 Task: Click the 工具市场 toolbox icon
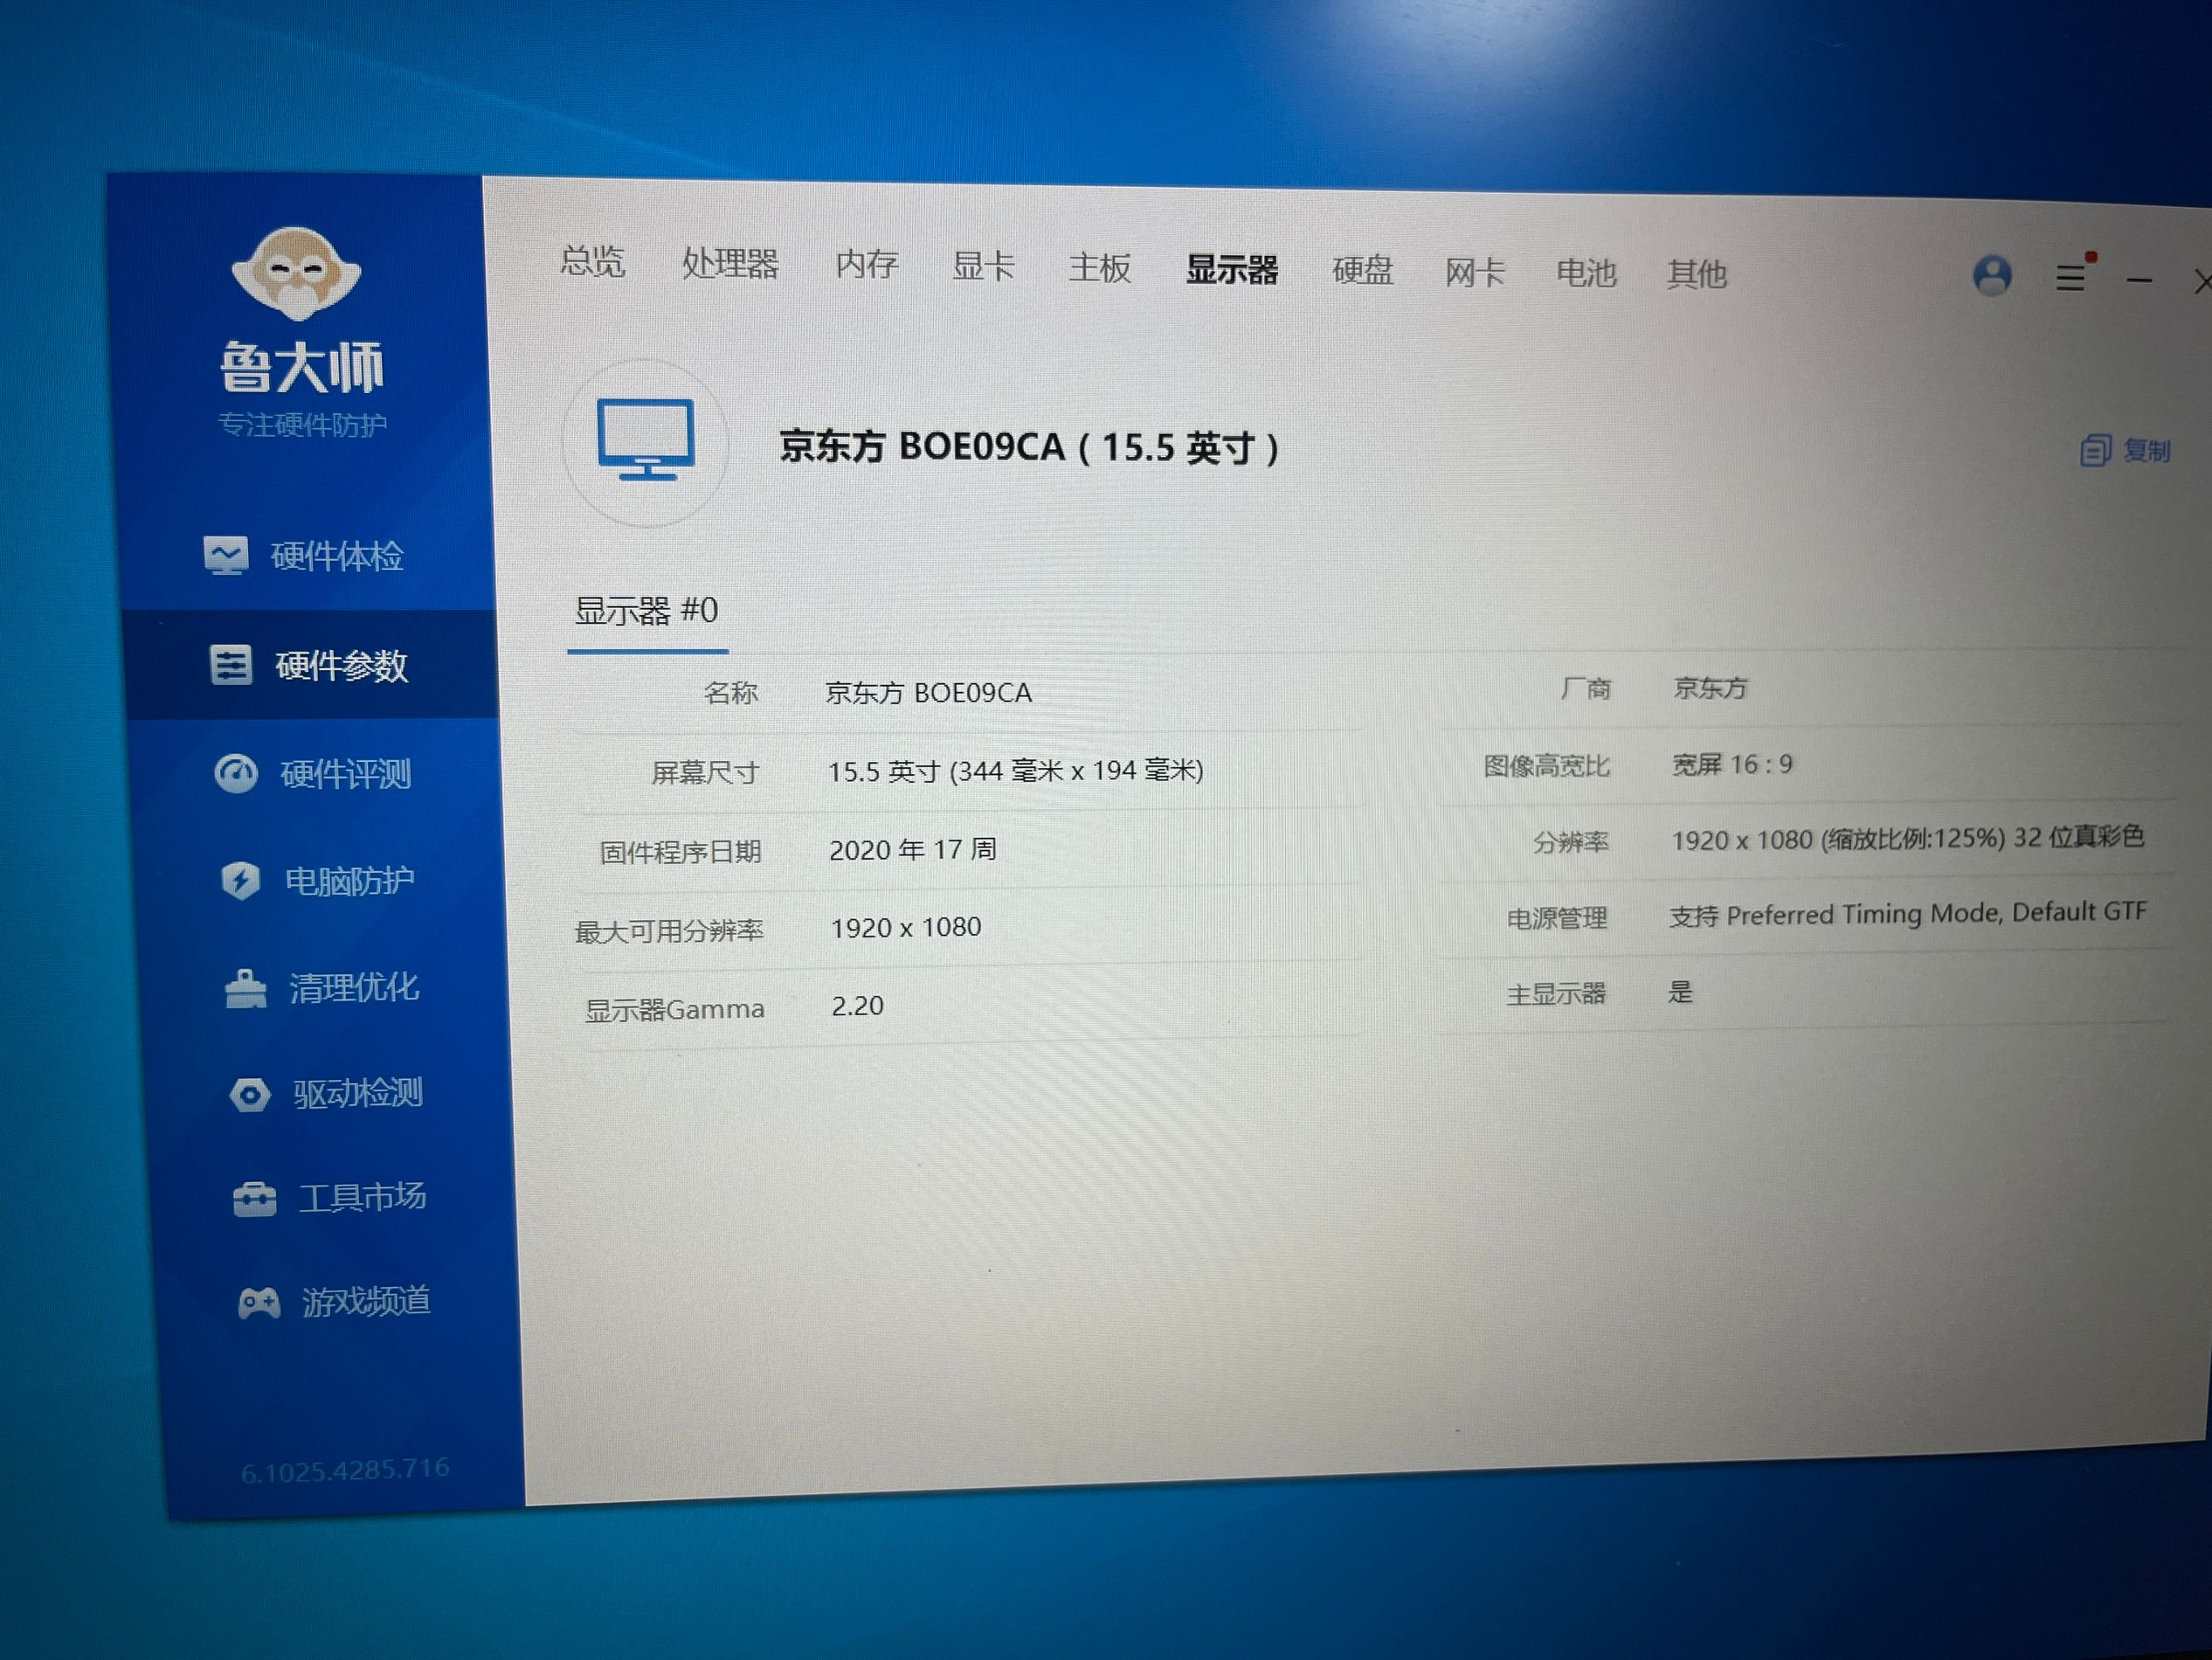[254, 1199]
